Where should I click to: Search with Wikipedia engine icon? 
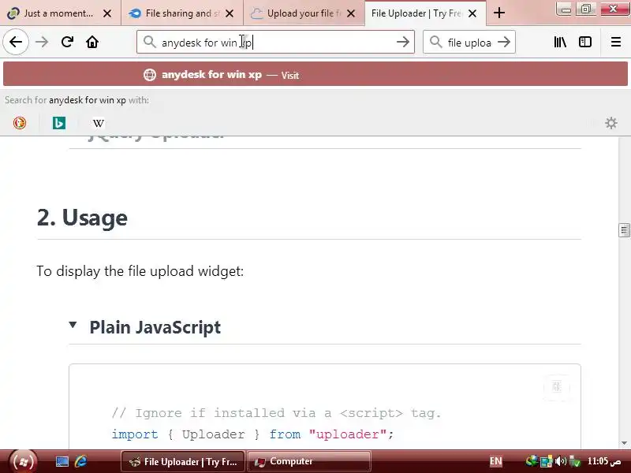[x=99, y=123]
